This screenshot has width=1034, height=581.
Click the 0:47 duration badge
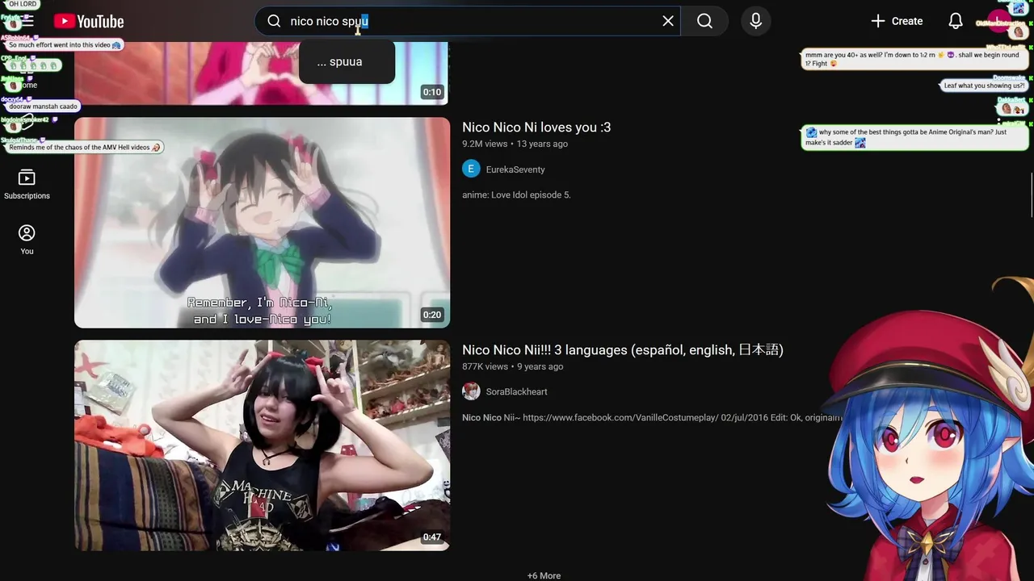(432, 537)
